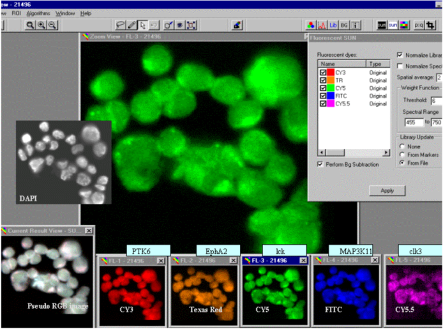The height and width of the screenshot is (329, 443).
Task: Uncheck the TR dye checkbox
Action: [x=323, y=80]
